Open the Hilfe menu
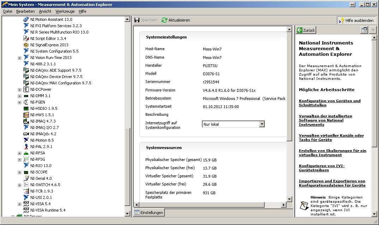Image resolution: width=379 pixels, height=225 pixels. [82, 11]
